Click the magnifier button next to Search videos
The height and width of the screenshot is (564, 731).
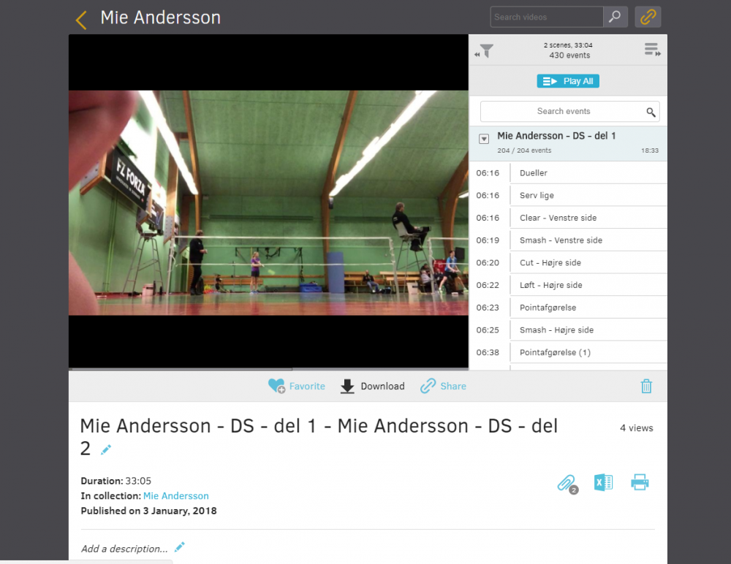point(615,18)
